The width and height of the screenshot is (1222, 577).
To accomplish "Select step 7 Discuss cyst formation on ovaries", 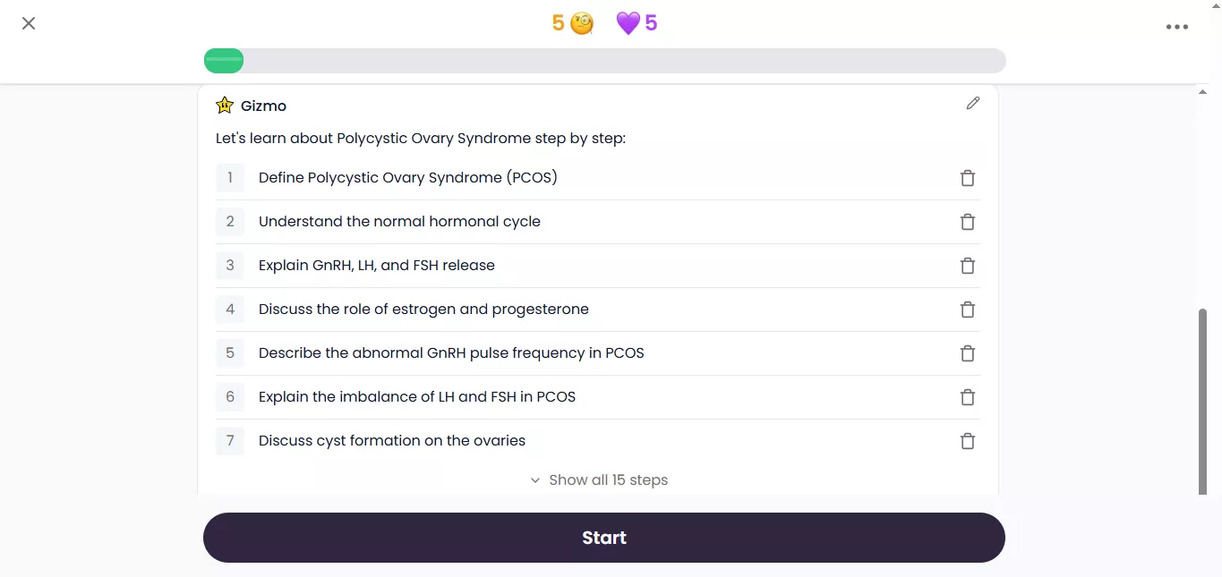I will tap(392, 441).
